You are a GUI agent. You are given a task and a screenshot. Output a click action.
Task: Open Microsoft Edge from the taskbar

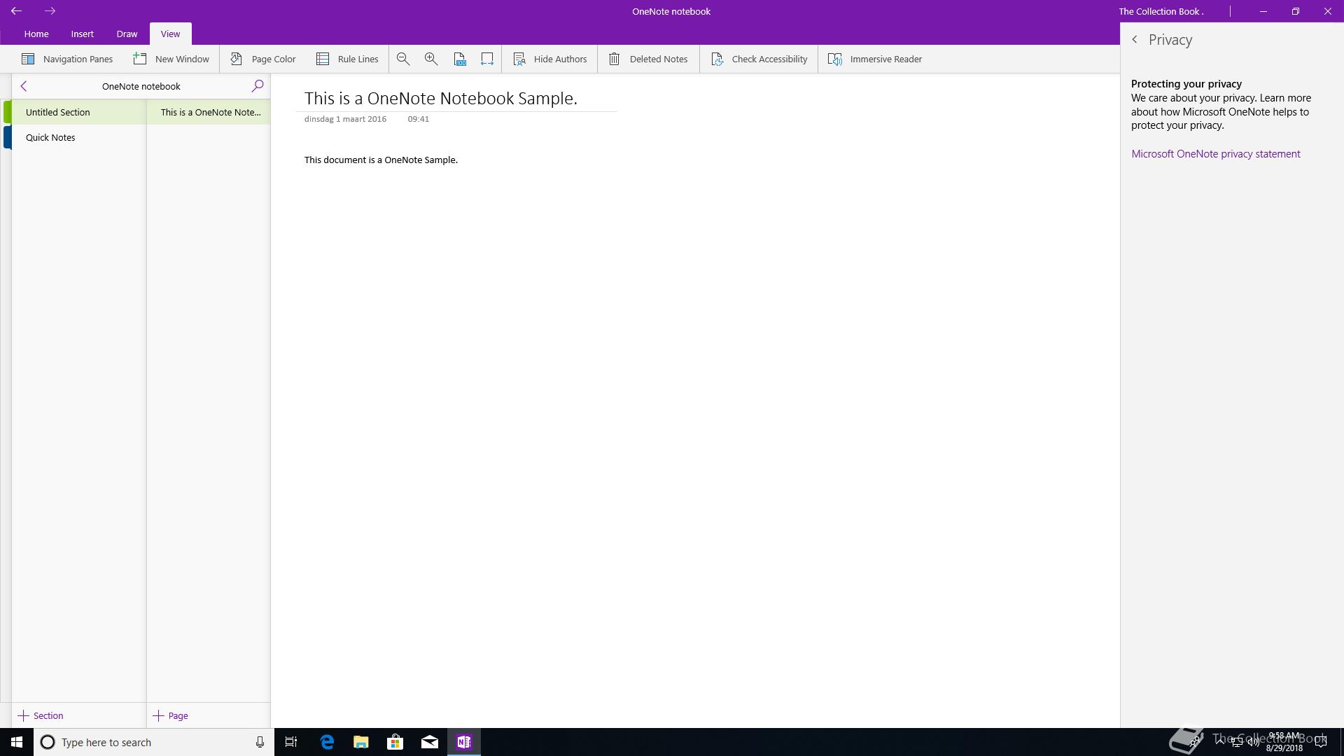pos(327,742)
